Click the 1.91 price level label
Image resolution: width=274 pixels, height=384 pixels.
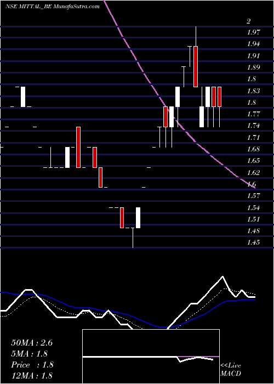pyautogui.click(x=253, y=55)
